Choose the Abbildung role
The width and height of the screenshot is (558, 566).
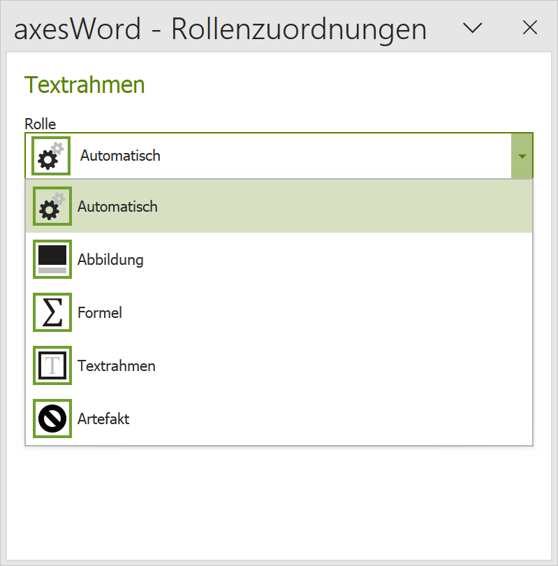tap(279, 259)
